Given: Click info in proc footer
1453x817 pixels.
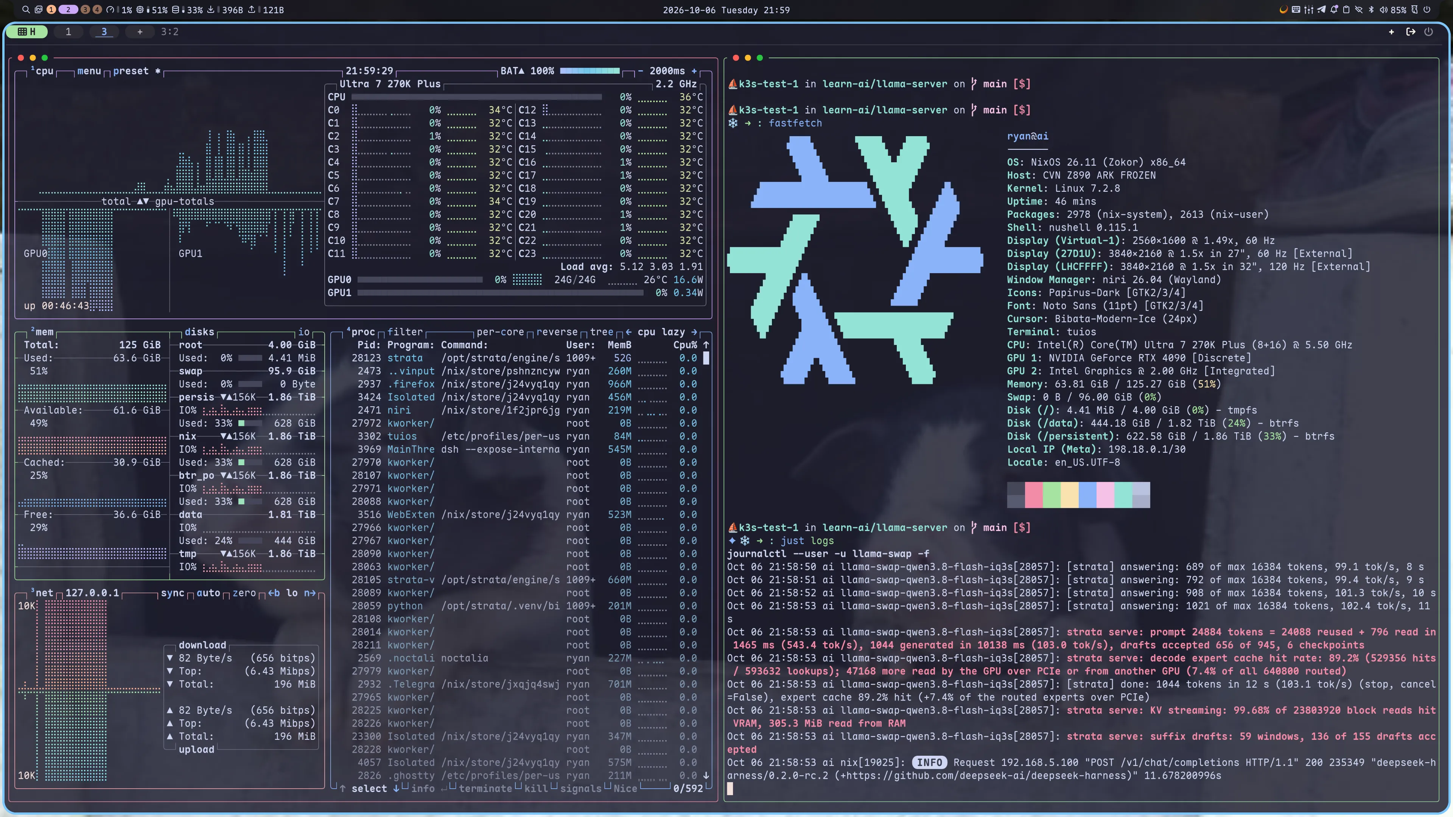Looking at the screenshot, I should [423, 789].
